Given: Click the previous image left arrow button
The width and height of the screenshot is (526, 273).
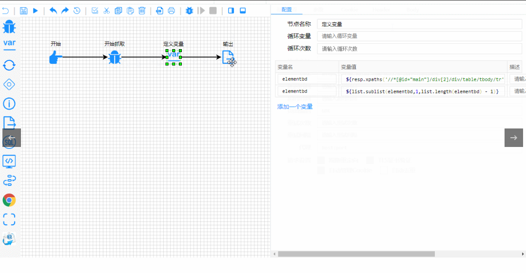Looking at the screenshot, I should pyautogui.click(x=12, y=138).
